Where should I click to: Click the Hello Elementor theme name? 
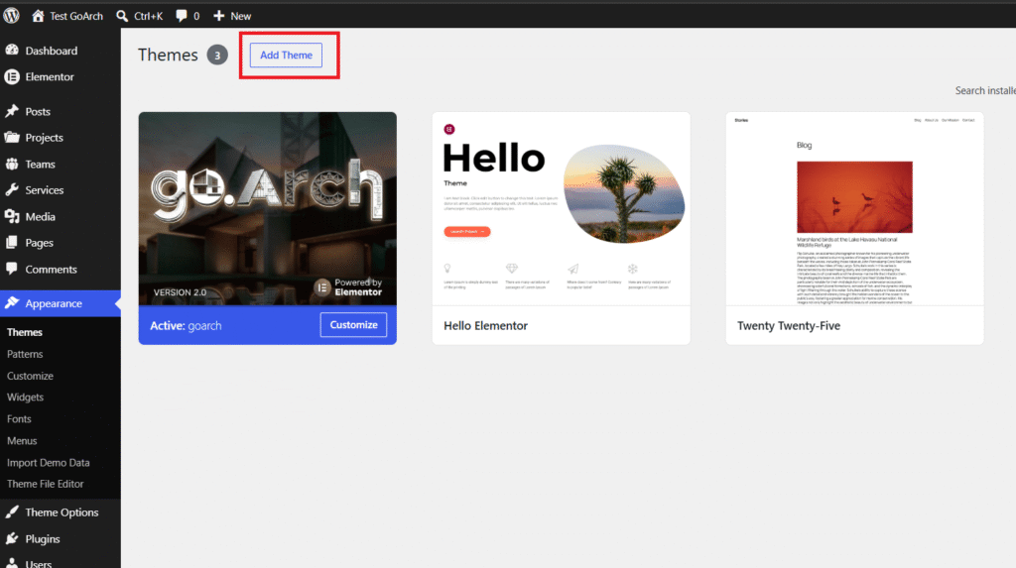(x=486, y=326)
